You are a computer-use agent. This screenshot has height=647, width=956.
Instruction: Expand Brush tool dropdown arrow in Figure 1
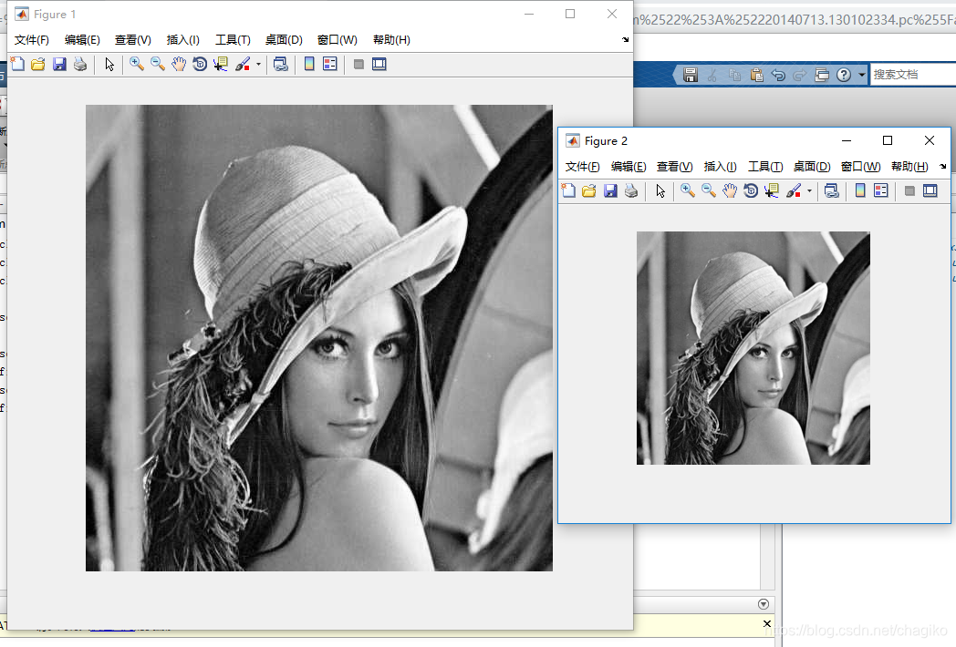coord(258,64)
